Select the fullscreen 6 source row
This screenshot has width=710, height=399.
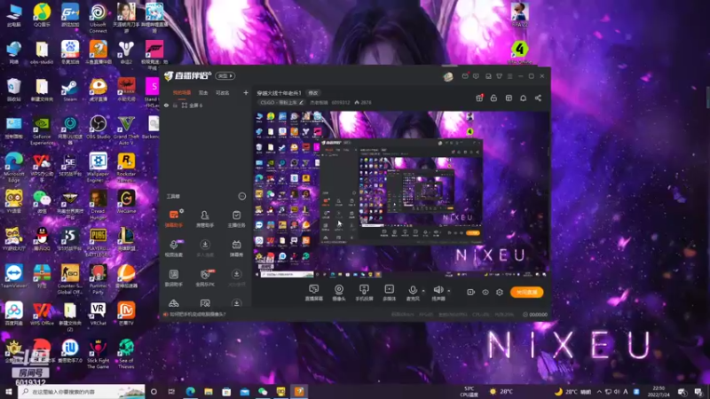(206, 106)
